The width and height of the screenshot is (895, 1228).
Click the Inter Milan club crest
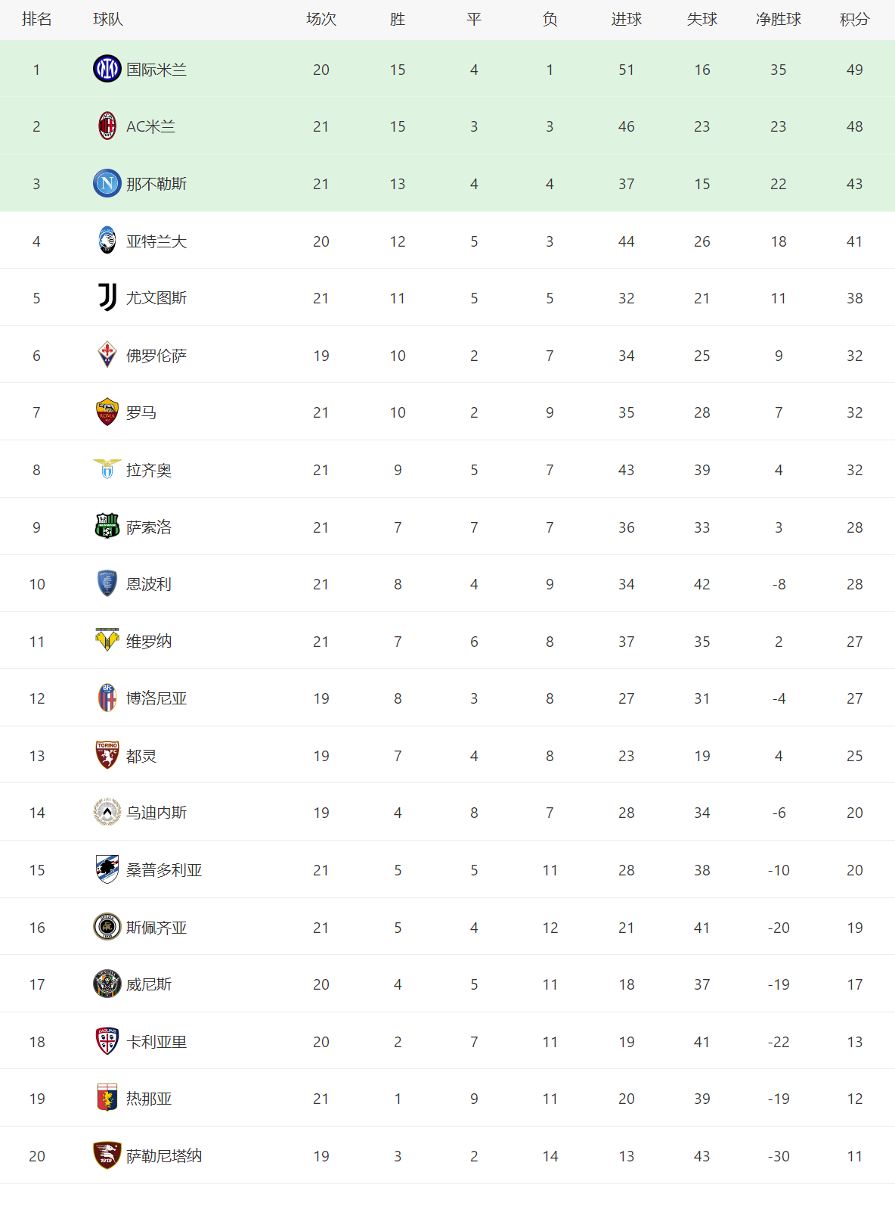pyautogui.click(x=107, y=69)
